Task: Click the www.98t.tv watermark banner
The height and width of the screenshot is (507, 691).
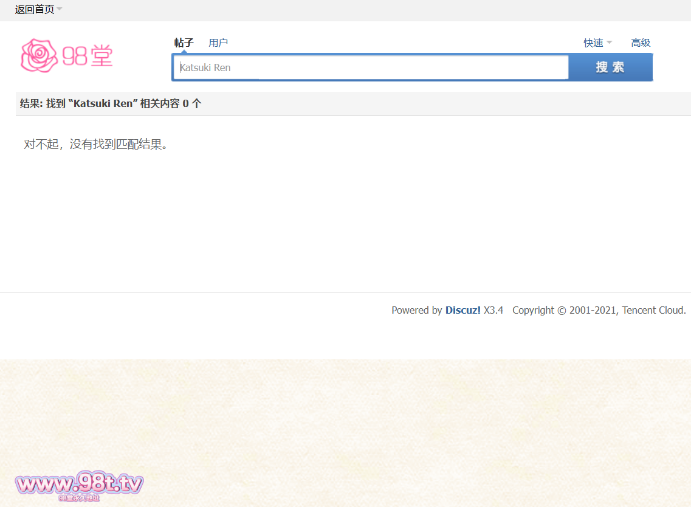Action: coord(79,485)
